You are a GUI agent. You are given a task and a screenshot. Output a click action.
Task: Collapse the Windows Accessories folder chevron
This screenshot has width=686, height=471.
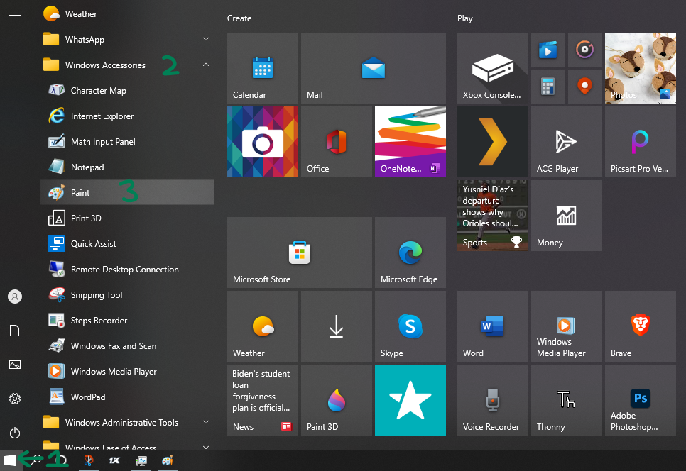pos(206,65)
